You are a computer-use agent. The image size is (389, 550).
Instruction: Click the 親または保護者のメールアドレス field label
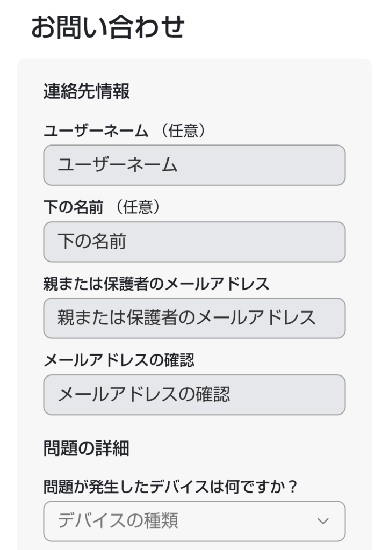click(156, 284)
